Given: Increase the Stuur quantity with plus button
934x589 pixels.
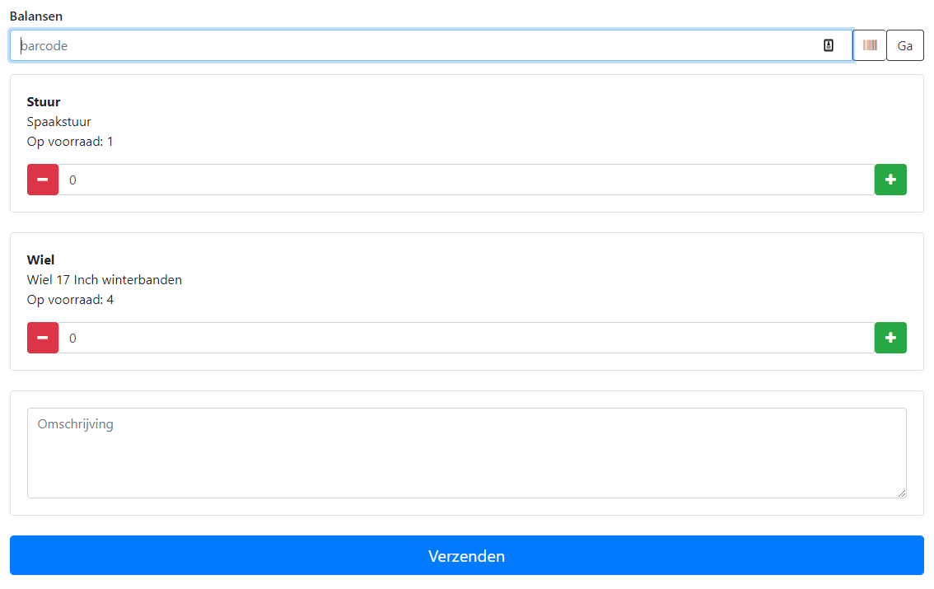Looking at the screenshot, I should (x=890, y=180).
